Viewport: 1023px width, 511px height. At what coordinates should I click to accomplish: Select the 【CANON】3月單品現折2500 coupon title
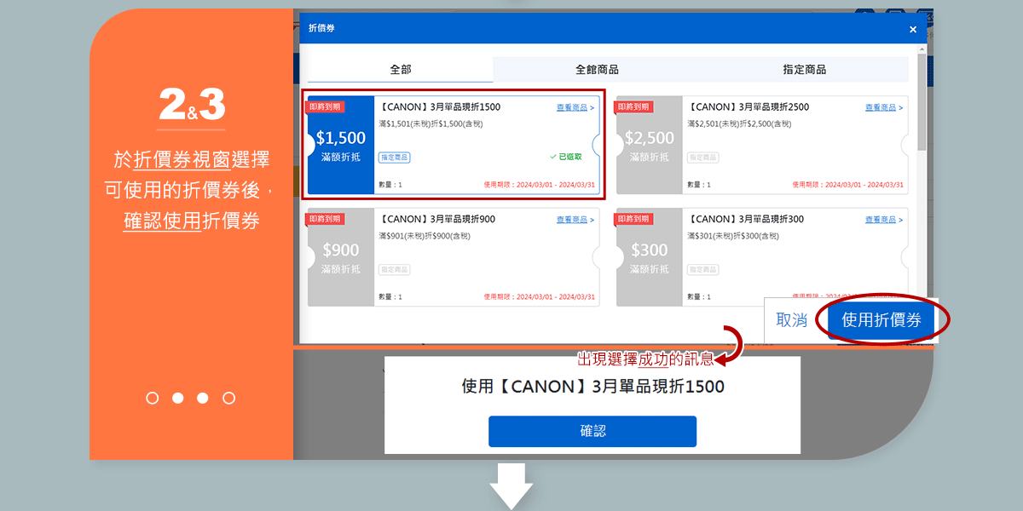[748, 107]
